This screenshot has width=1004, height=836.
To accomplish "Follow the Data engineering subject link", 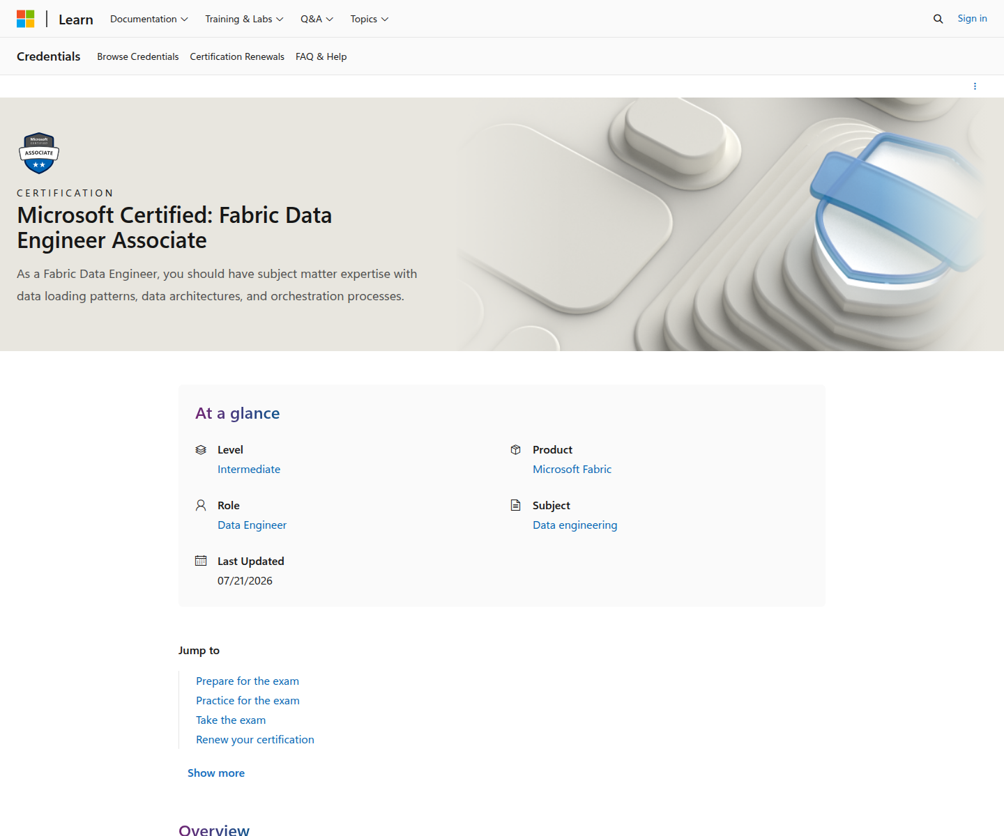I will pyautogui.click(x=575, y=525).
